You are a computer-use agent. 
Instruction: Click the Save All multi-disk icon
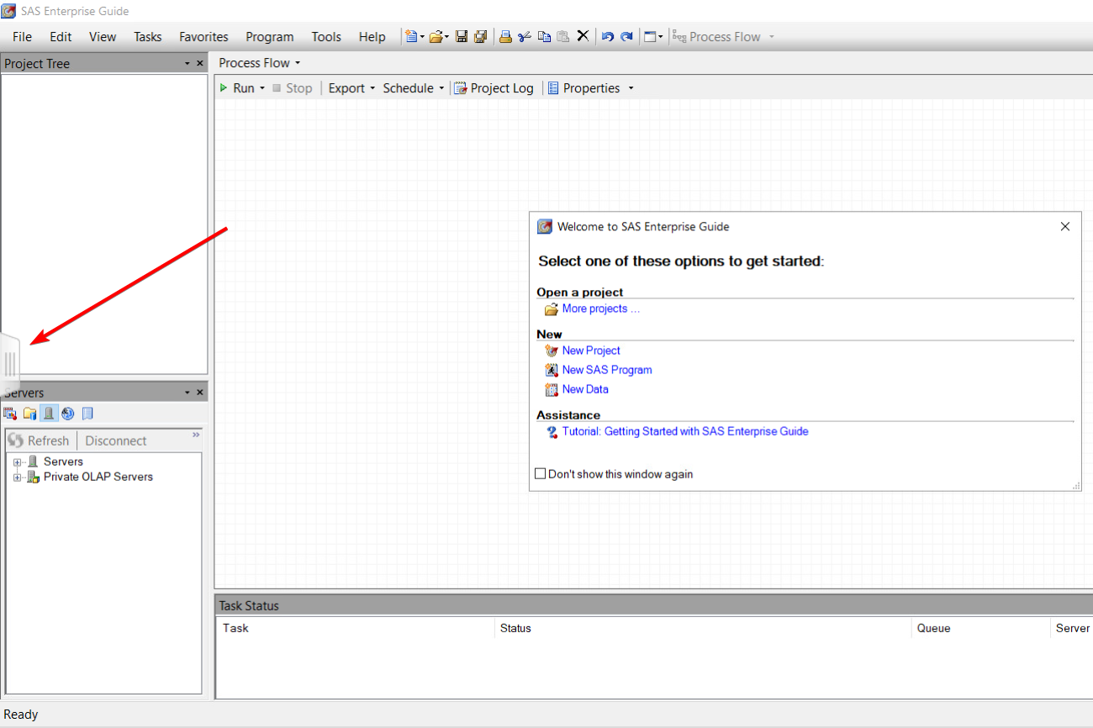(x=480, y=37)
